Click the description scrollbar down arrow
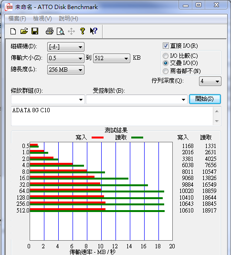The image size is (231, 255). [x=217, y=121]
